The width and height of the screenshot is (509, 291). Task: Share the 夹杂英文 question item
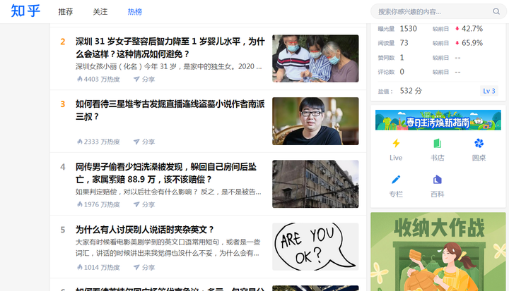[144, 267]
